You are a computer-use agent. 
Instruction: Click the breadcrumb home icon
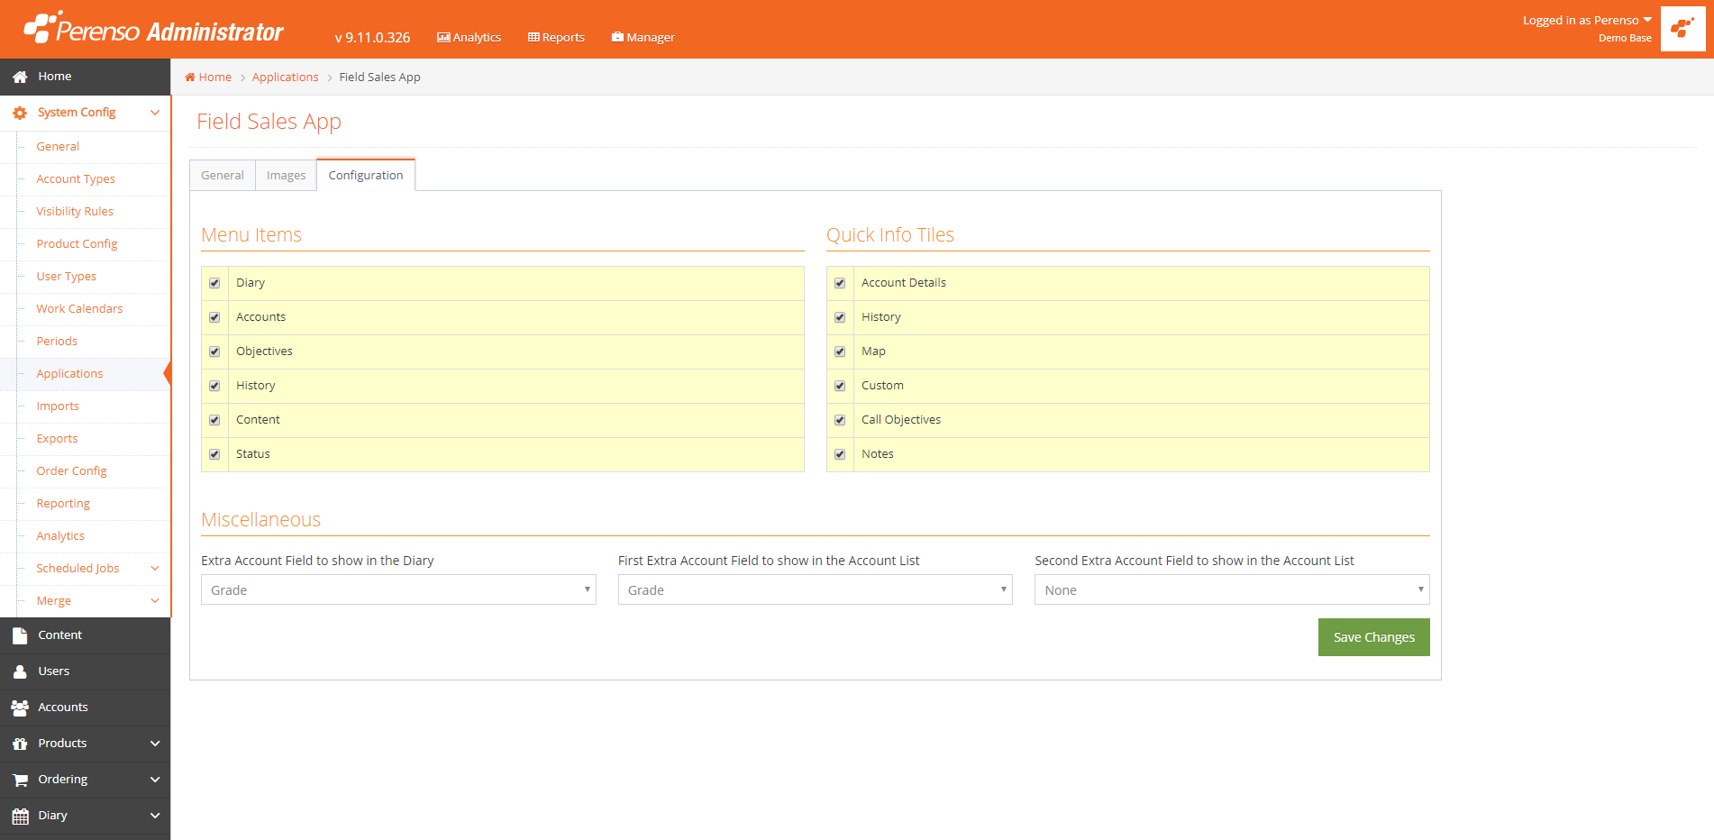(190, 77)
